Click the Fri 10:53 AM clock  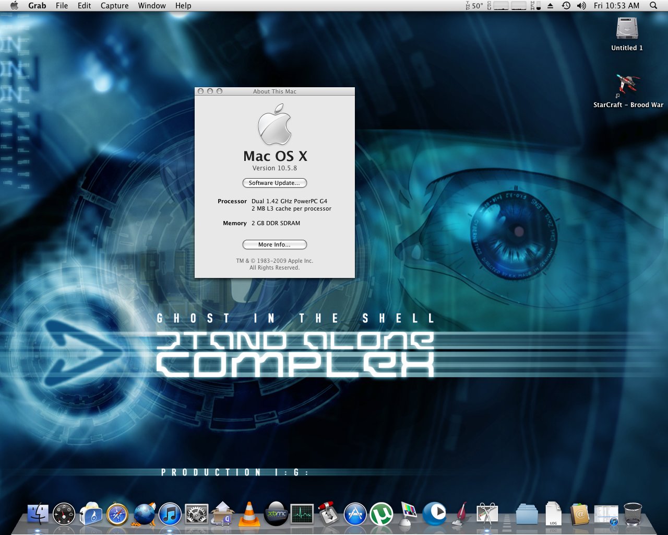[x=616, y=6]
